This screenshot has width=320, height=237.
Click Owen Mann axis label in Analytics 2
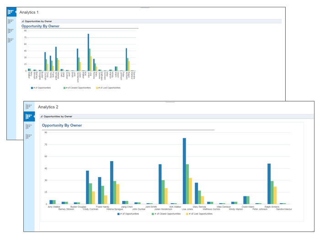click(248, 207)
